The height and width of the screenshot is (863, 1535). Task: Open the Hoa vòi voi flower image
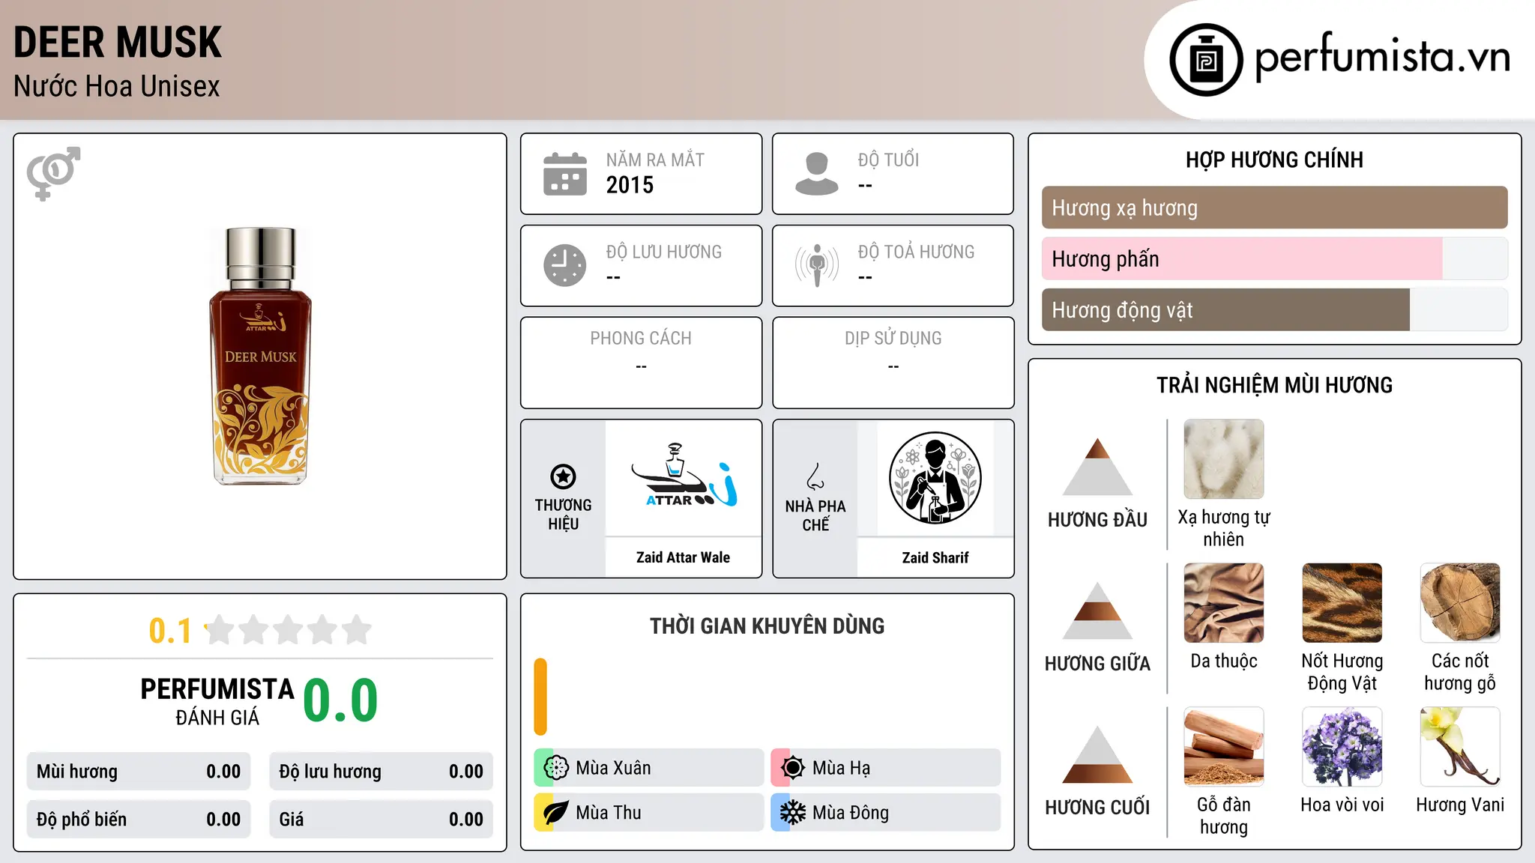1342,747
